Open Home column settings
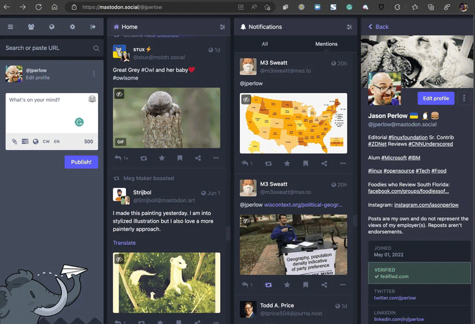 (x=223, y=27)
